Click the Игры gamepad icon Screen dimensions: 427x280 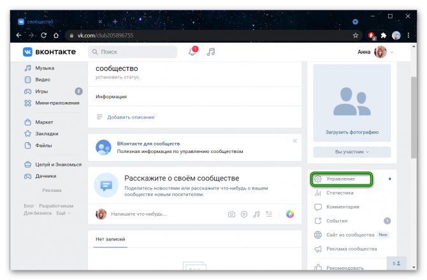click(x=28, y=91)
